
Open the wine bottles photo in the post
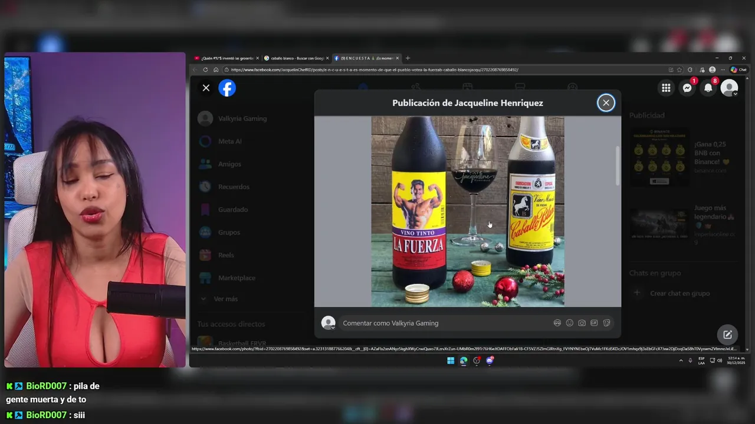click(x=468, y=211)
